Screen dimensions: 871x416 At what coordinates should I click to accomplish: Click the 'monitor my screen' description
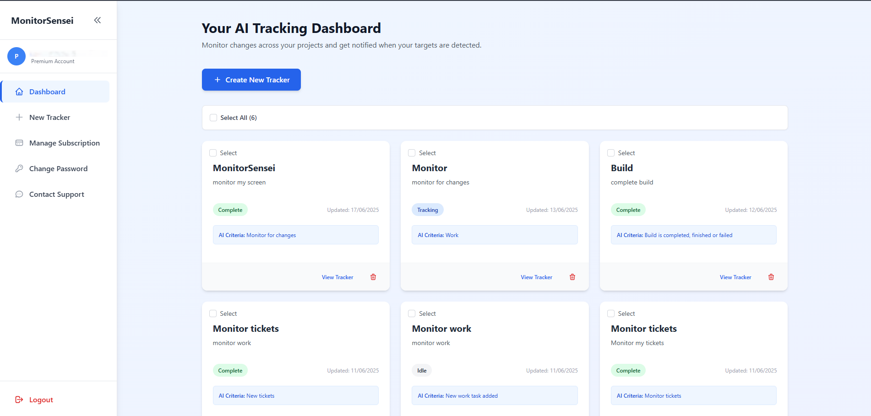[239, 182]
